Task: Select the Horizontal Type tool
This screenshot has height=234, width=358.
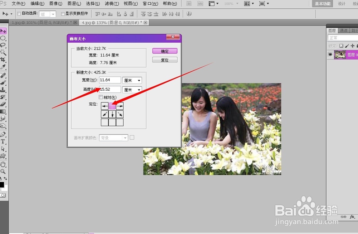Action: (x=3, y=142)
